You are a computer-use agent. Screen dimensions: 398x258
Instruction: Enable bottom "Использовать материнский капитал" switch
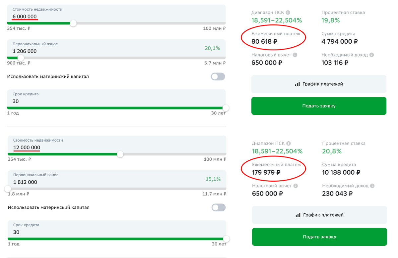click(x=218, y=207)
